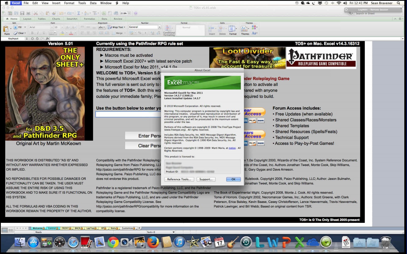Open Firefox from the dock

pyautogui.click(x=153, y=242)
